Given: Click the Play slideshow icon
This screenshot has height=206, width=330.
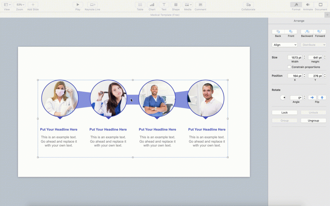Looking at the screenshot, I should coord(78,5).
